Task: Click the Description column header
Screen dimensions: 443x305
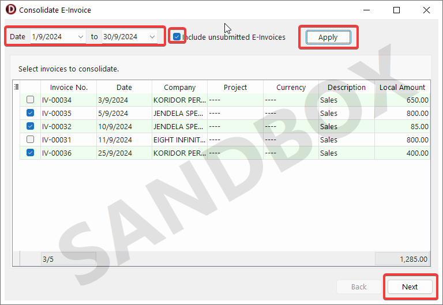Action: pyautogui.click(x=346, y=87)
